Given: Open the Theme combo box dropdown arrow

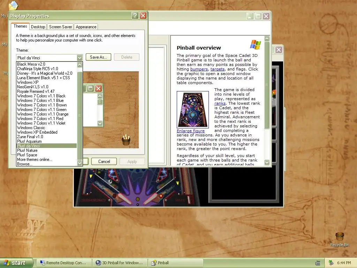Looking at the screenshot, I should 79,58.
